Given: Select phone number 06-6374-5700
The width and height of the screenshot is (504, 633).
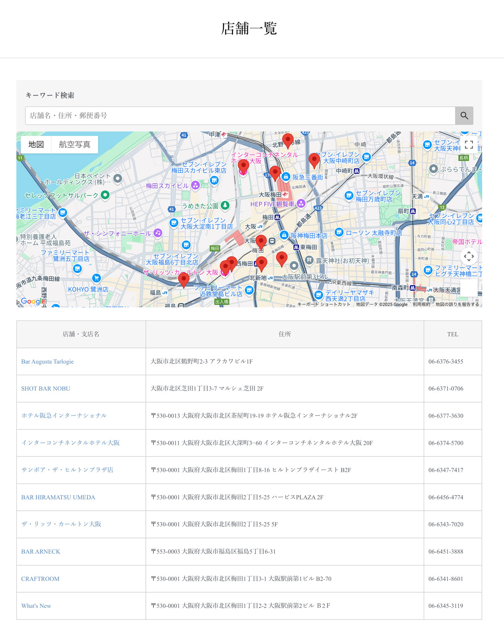Looking at the screenshot, I should coord(446,443).
